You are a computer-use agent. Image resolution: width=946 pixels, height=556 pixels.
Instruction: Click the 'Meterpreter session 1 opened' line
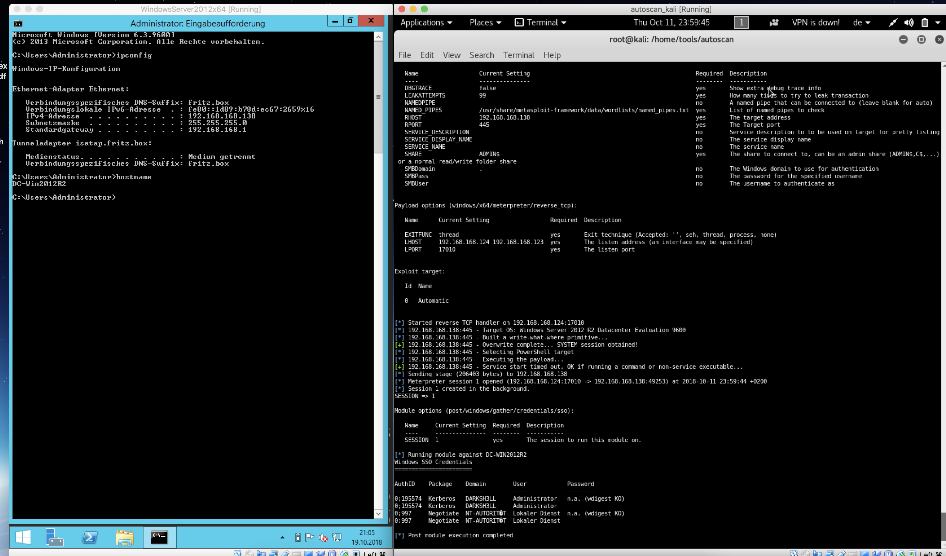coord(580,382)
